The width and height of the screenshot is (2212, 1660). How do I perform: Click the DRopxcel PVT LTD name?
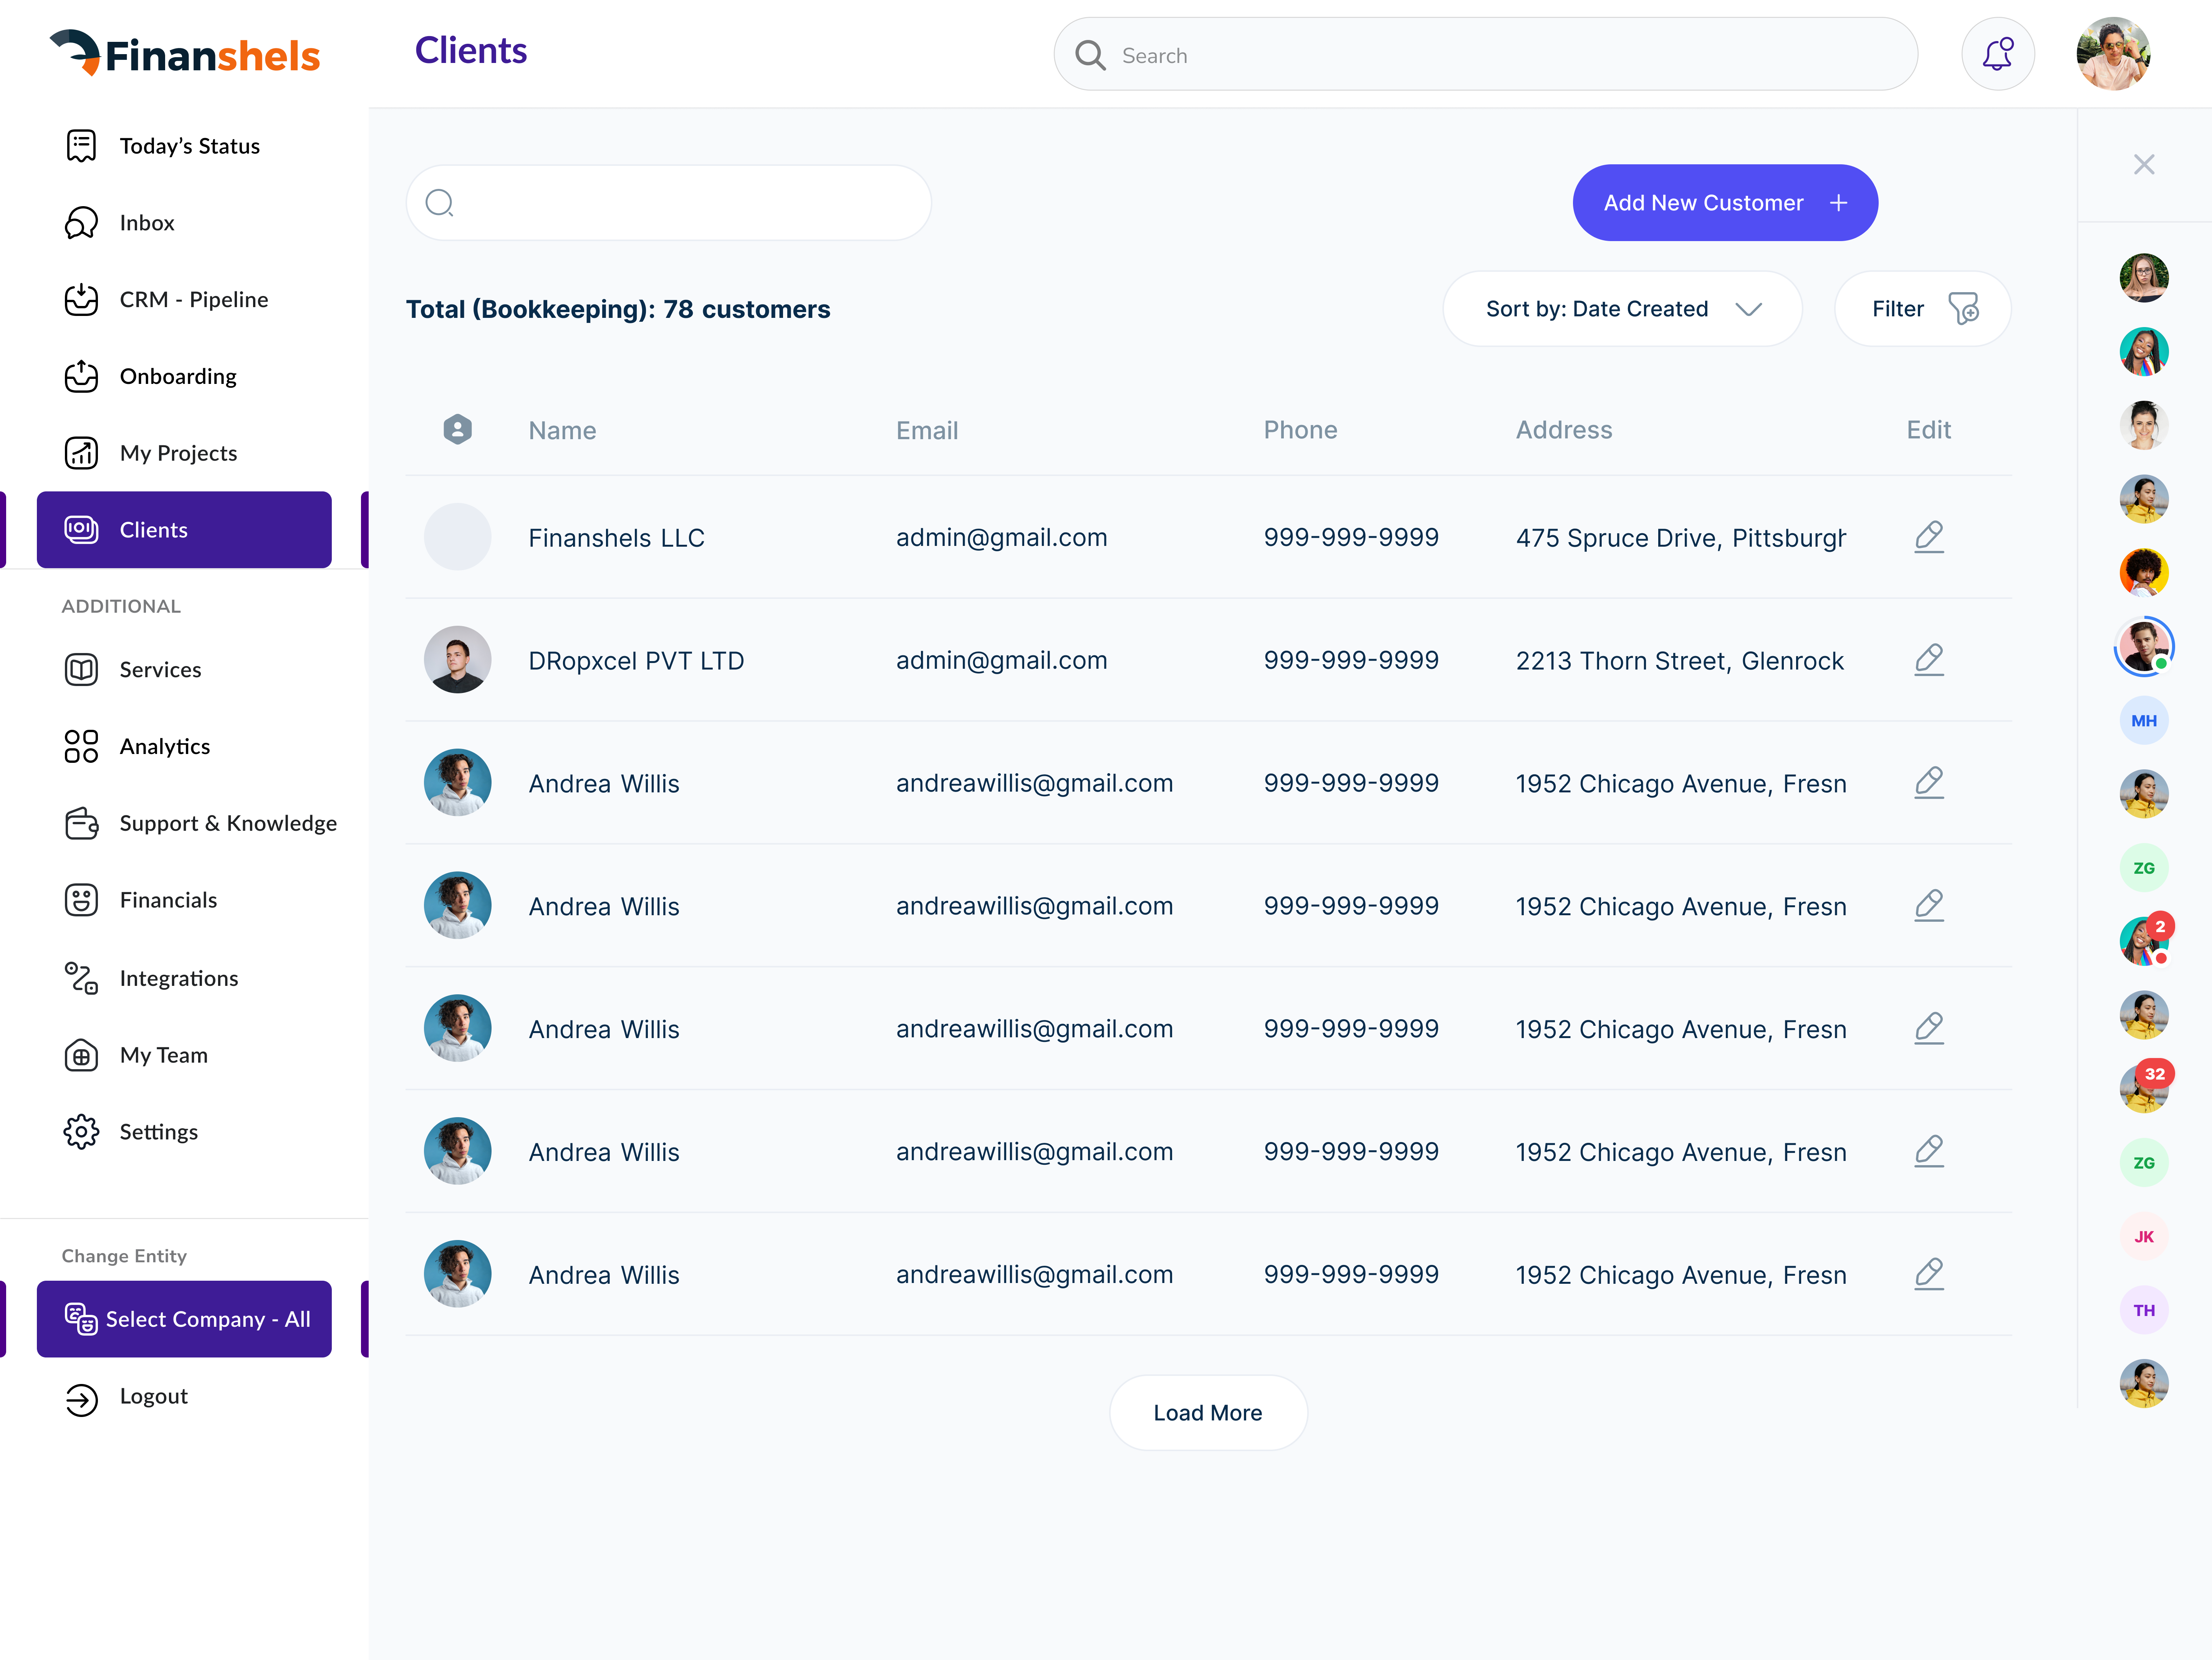(x=636, y=661)
